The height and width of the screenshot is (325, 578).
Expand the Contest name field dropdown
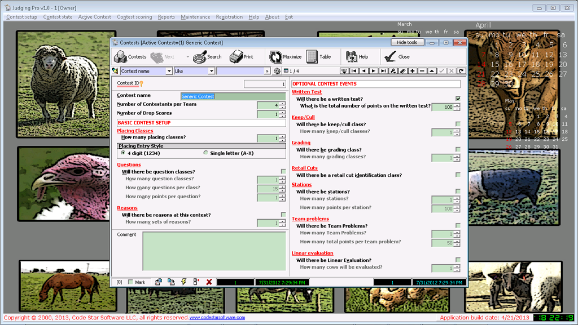[169, 71]
